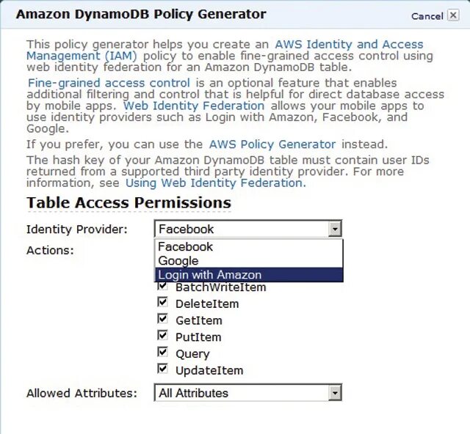
Task: Toggle the PutItem checkbox
Action: pos(162,336)
